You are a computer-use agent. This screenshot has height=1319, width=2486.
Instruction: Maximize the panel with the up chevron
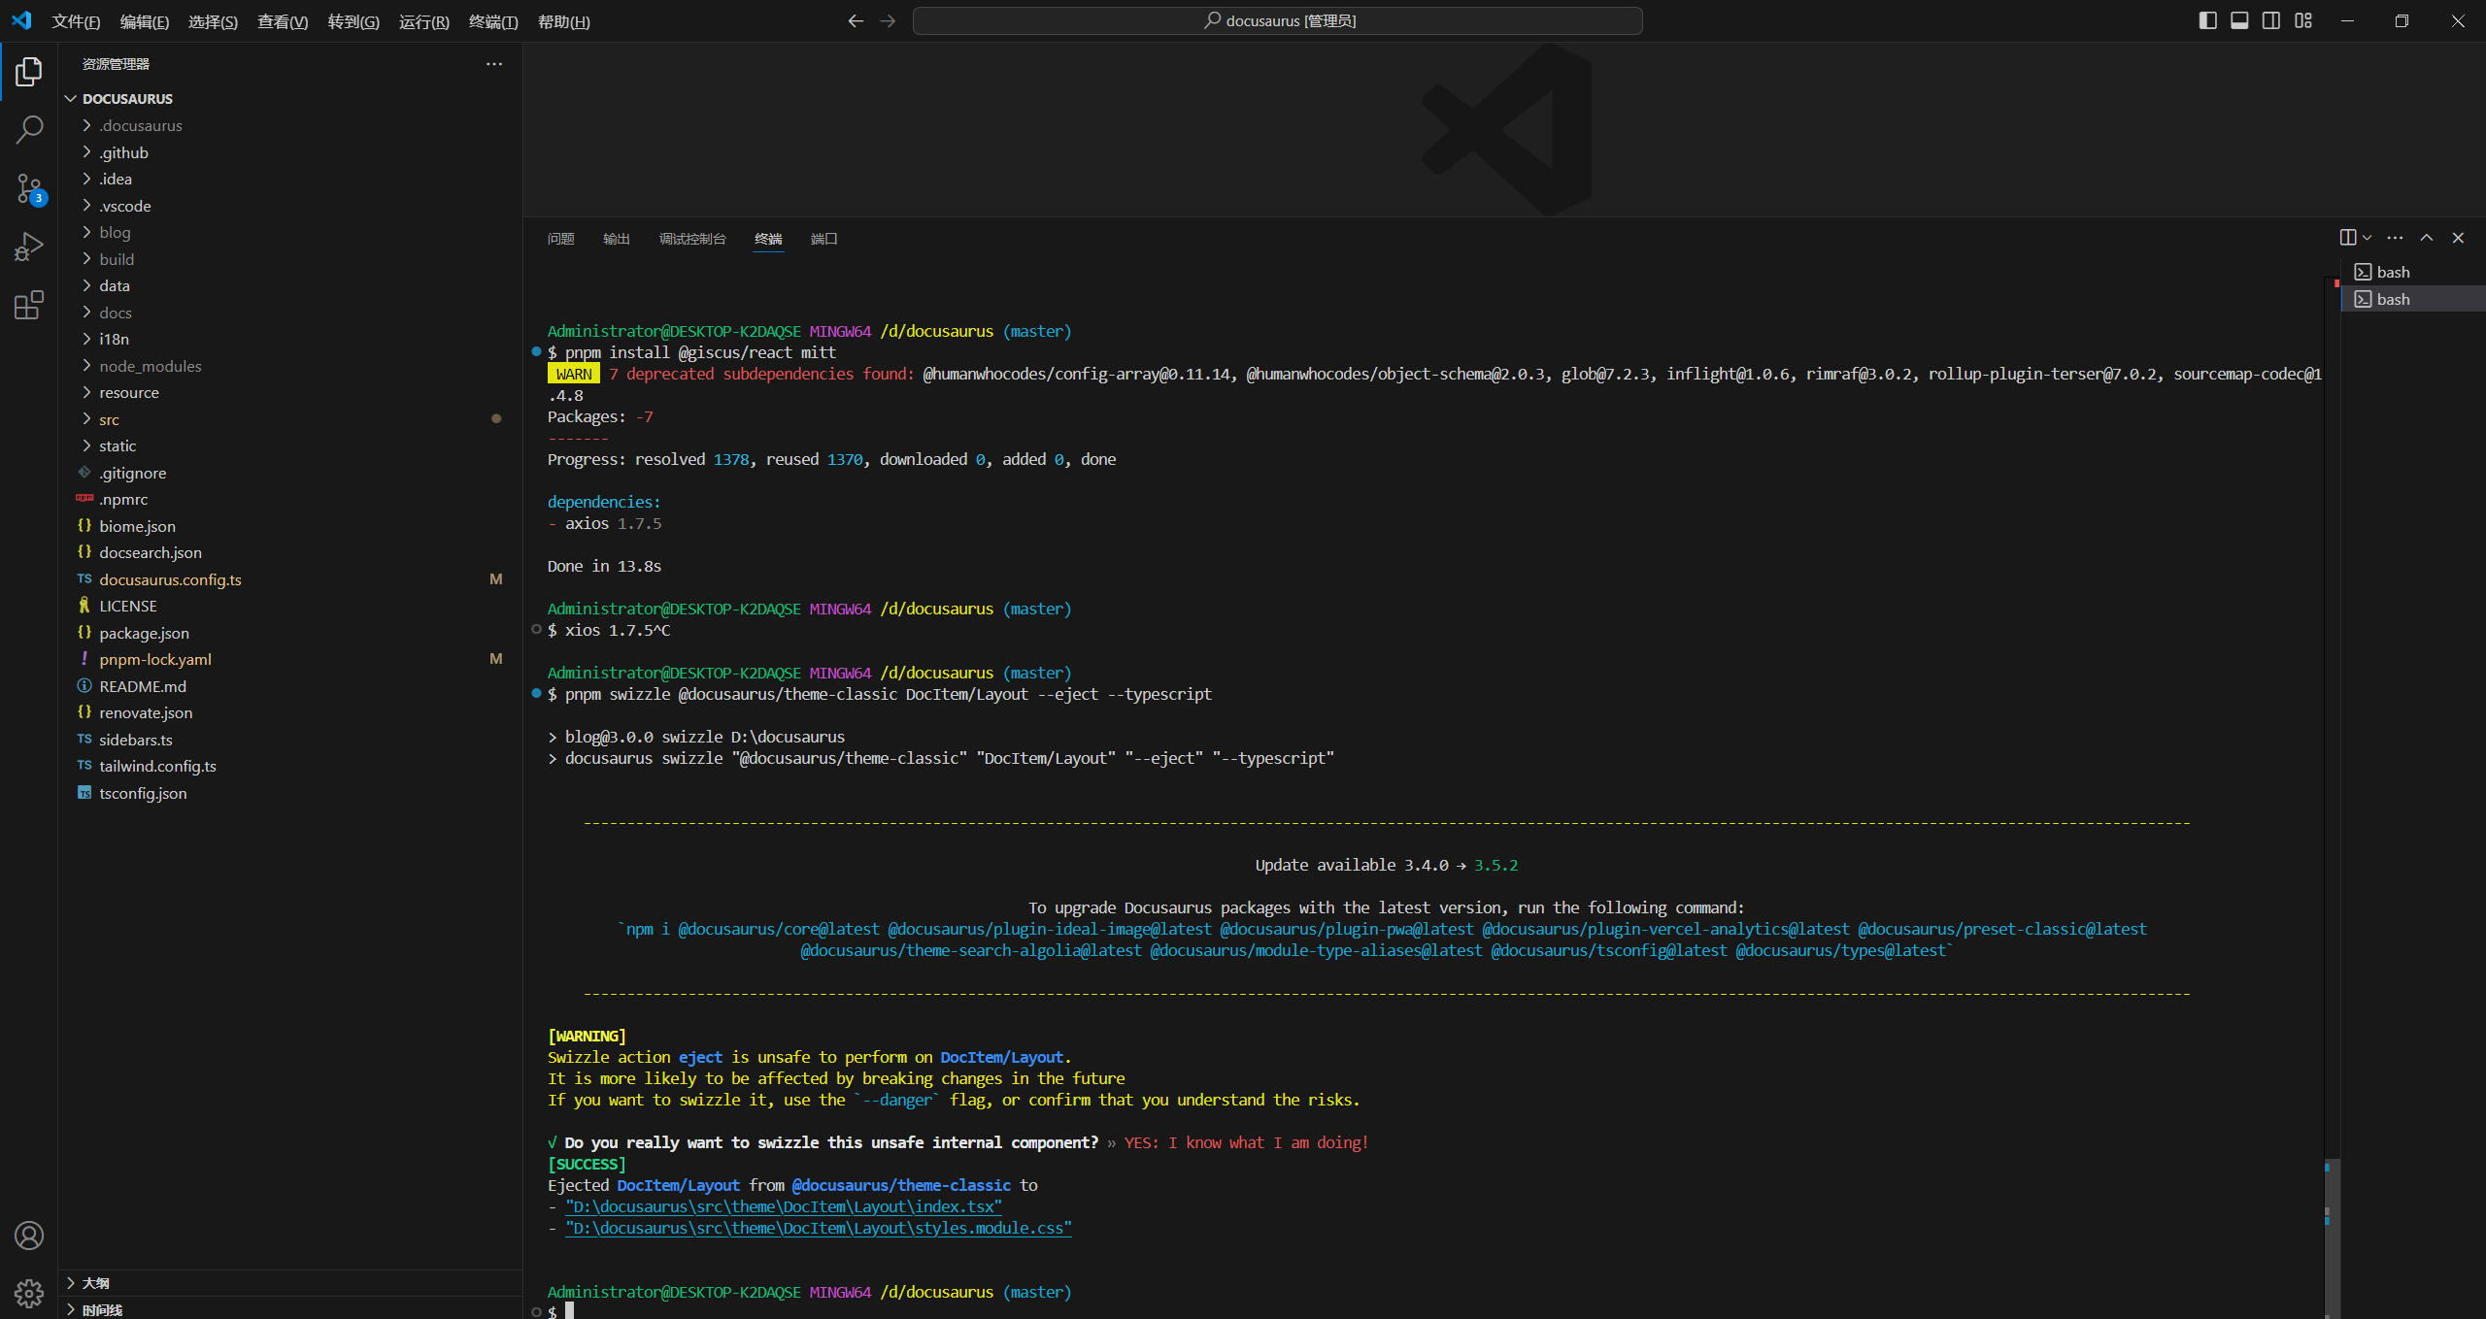(x=2427, y=238)
